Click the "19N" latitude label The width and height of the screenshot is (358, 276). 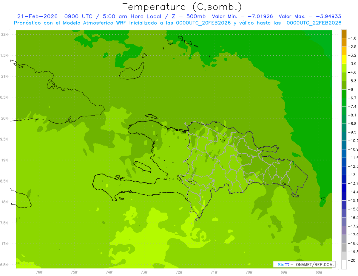[x=4, y=160]
